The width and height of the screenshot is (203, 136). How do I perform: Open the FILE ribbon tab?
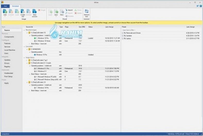pyautogui.click(x=5, y=6)
